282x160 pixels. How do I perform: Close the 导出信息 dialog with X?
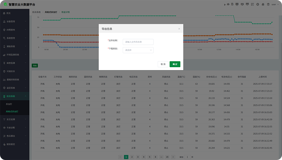(x=179, y=29)
